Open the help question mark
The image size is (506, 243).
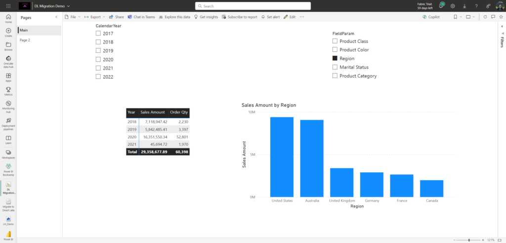476,6
